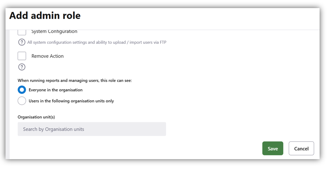331x172 pixels.
Task: Click help icon beside System Configuration description
Action: pos(22,42)
